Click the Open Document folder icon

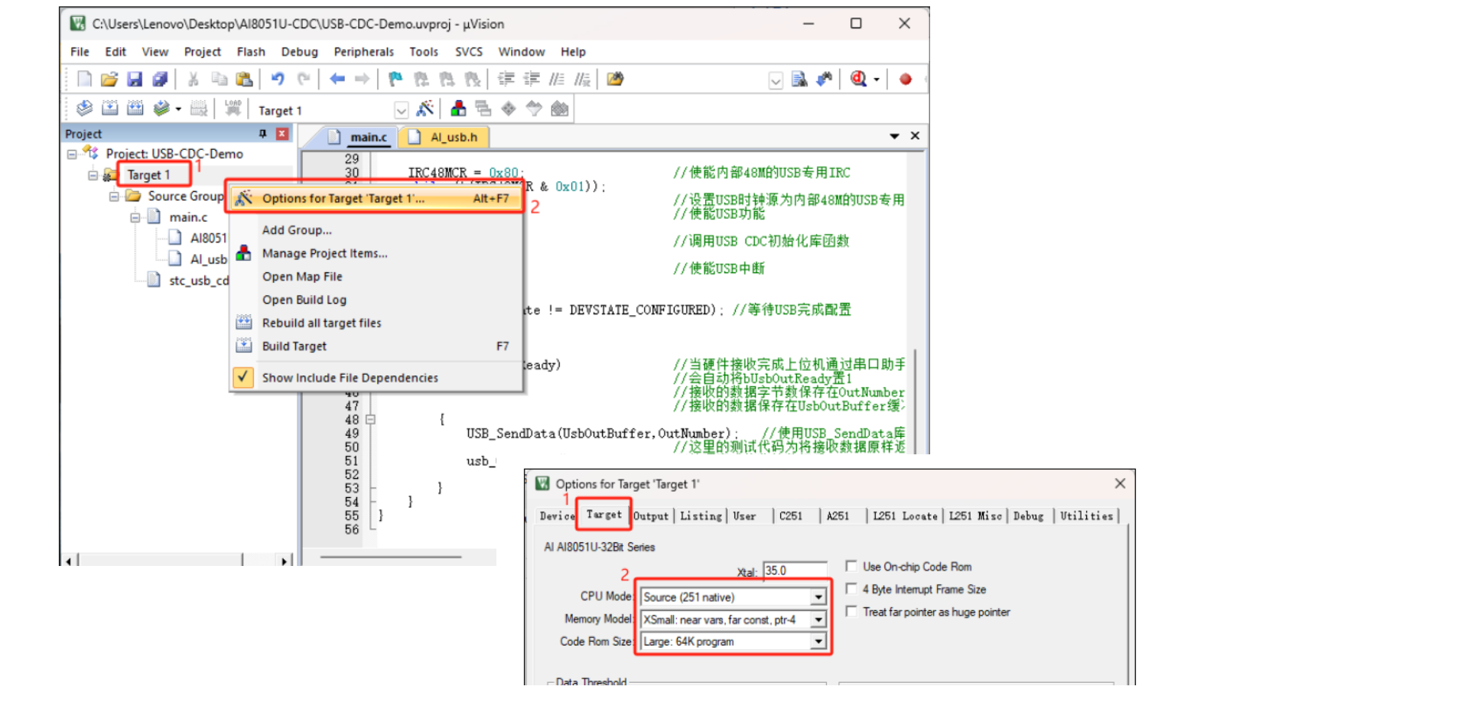click(615, 79)
